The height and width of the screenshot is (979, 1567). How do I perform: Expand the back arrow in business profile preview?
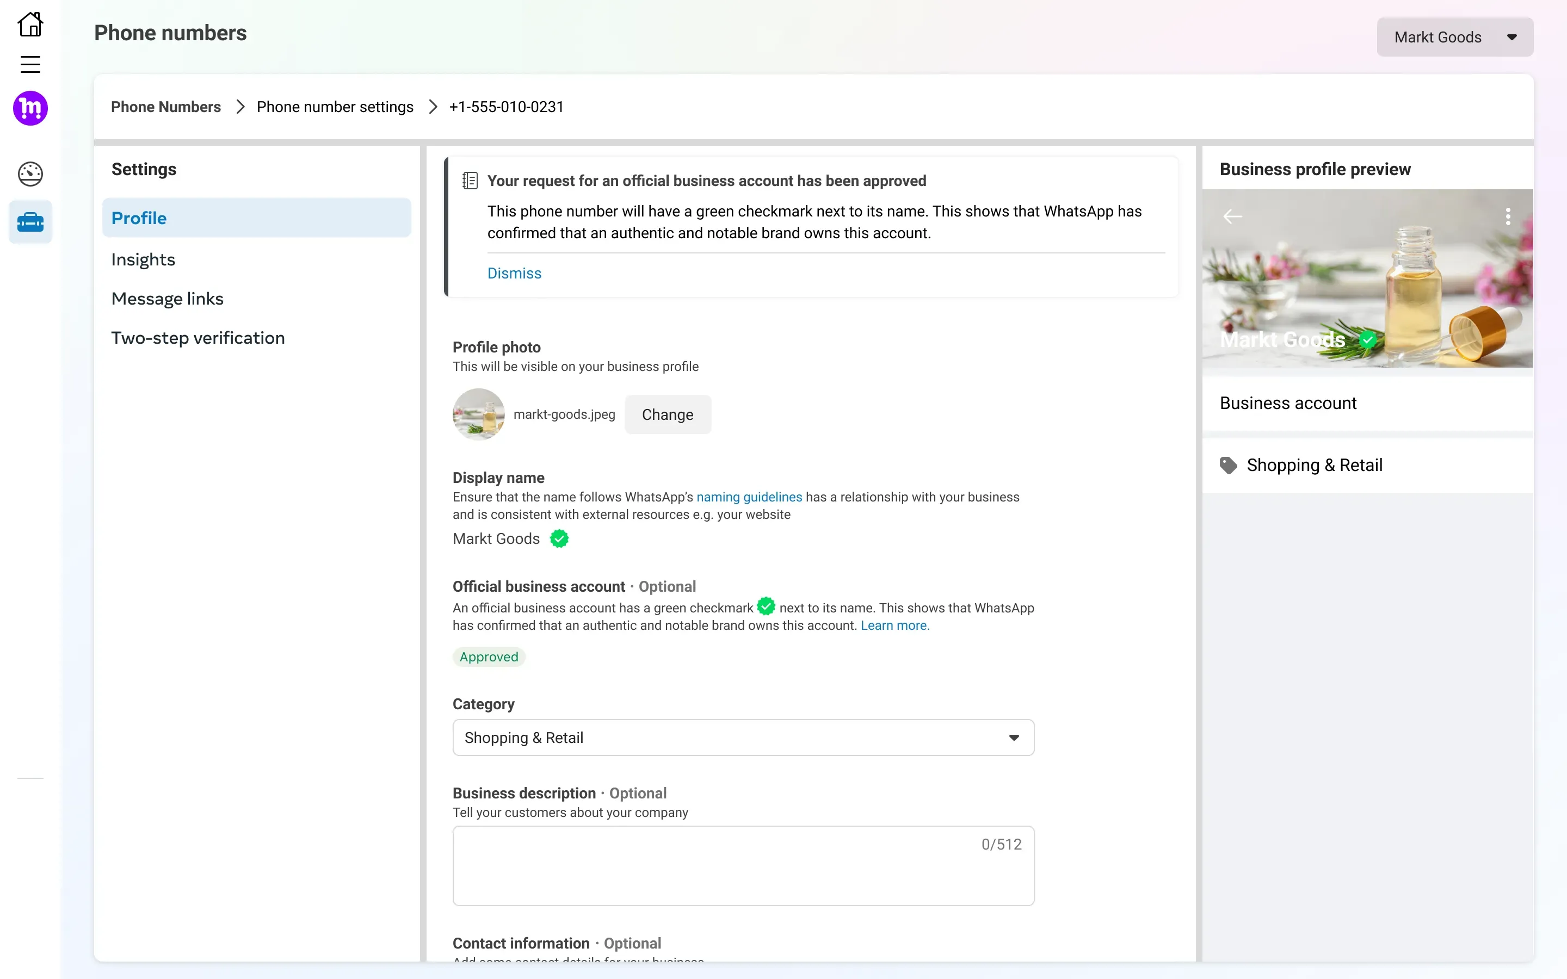pyautogui.click(x=1232, y=216)
